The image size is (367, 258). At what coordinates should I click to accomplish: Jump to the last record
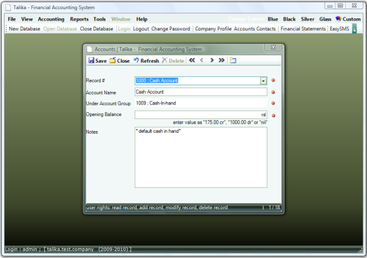click(221, 60)
